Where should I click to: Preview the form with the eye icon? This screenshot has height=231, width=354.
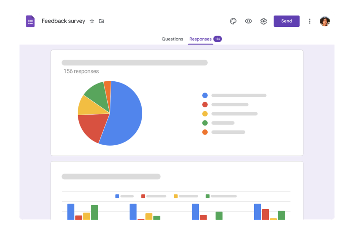click(x=248, y=21)
